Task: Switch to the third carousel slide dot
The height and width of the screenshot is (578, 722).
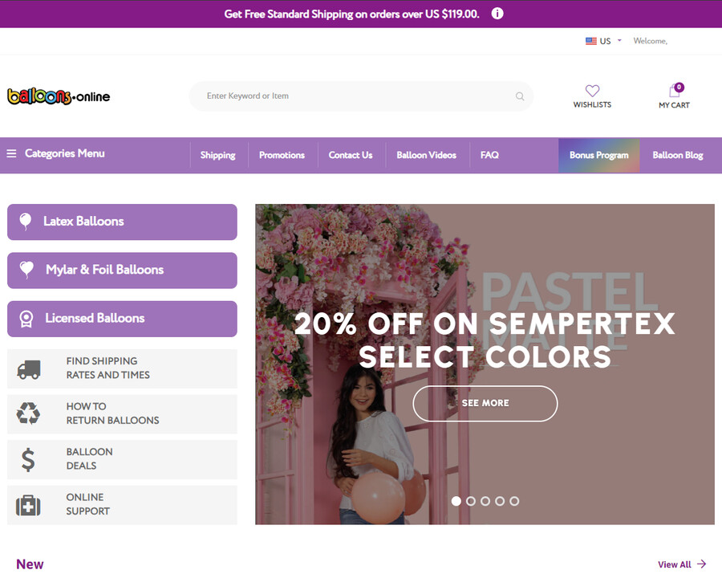Action: (x=485, y=501)
